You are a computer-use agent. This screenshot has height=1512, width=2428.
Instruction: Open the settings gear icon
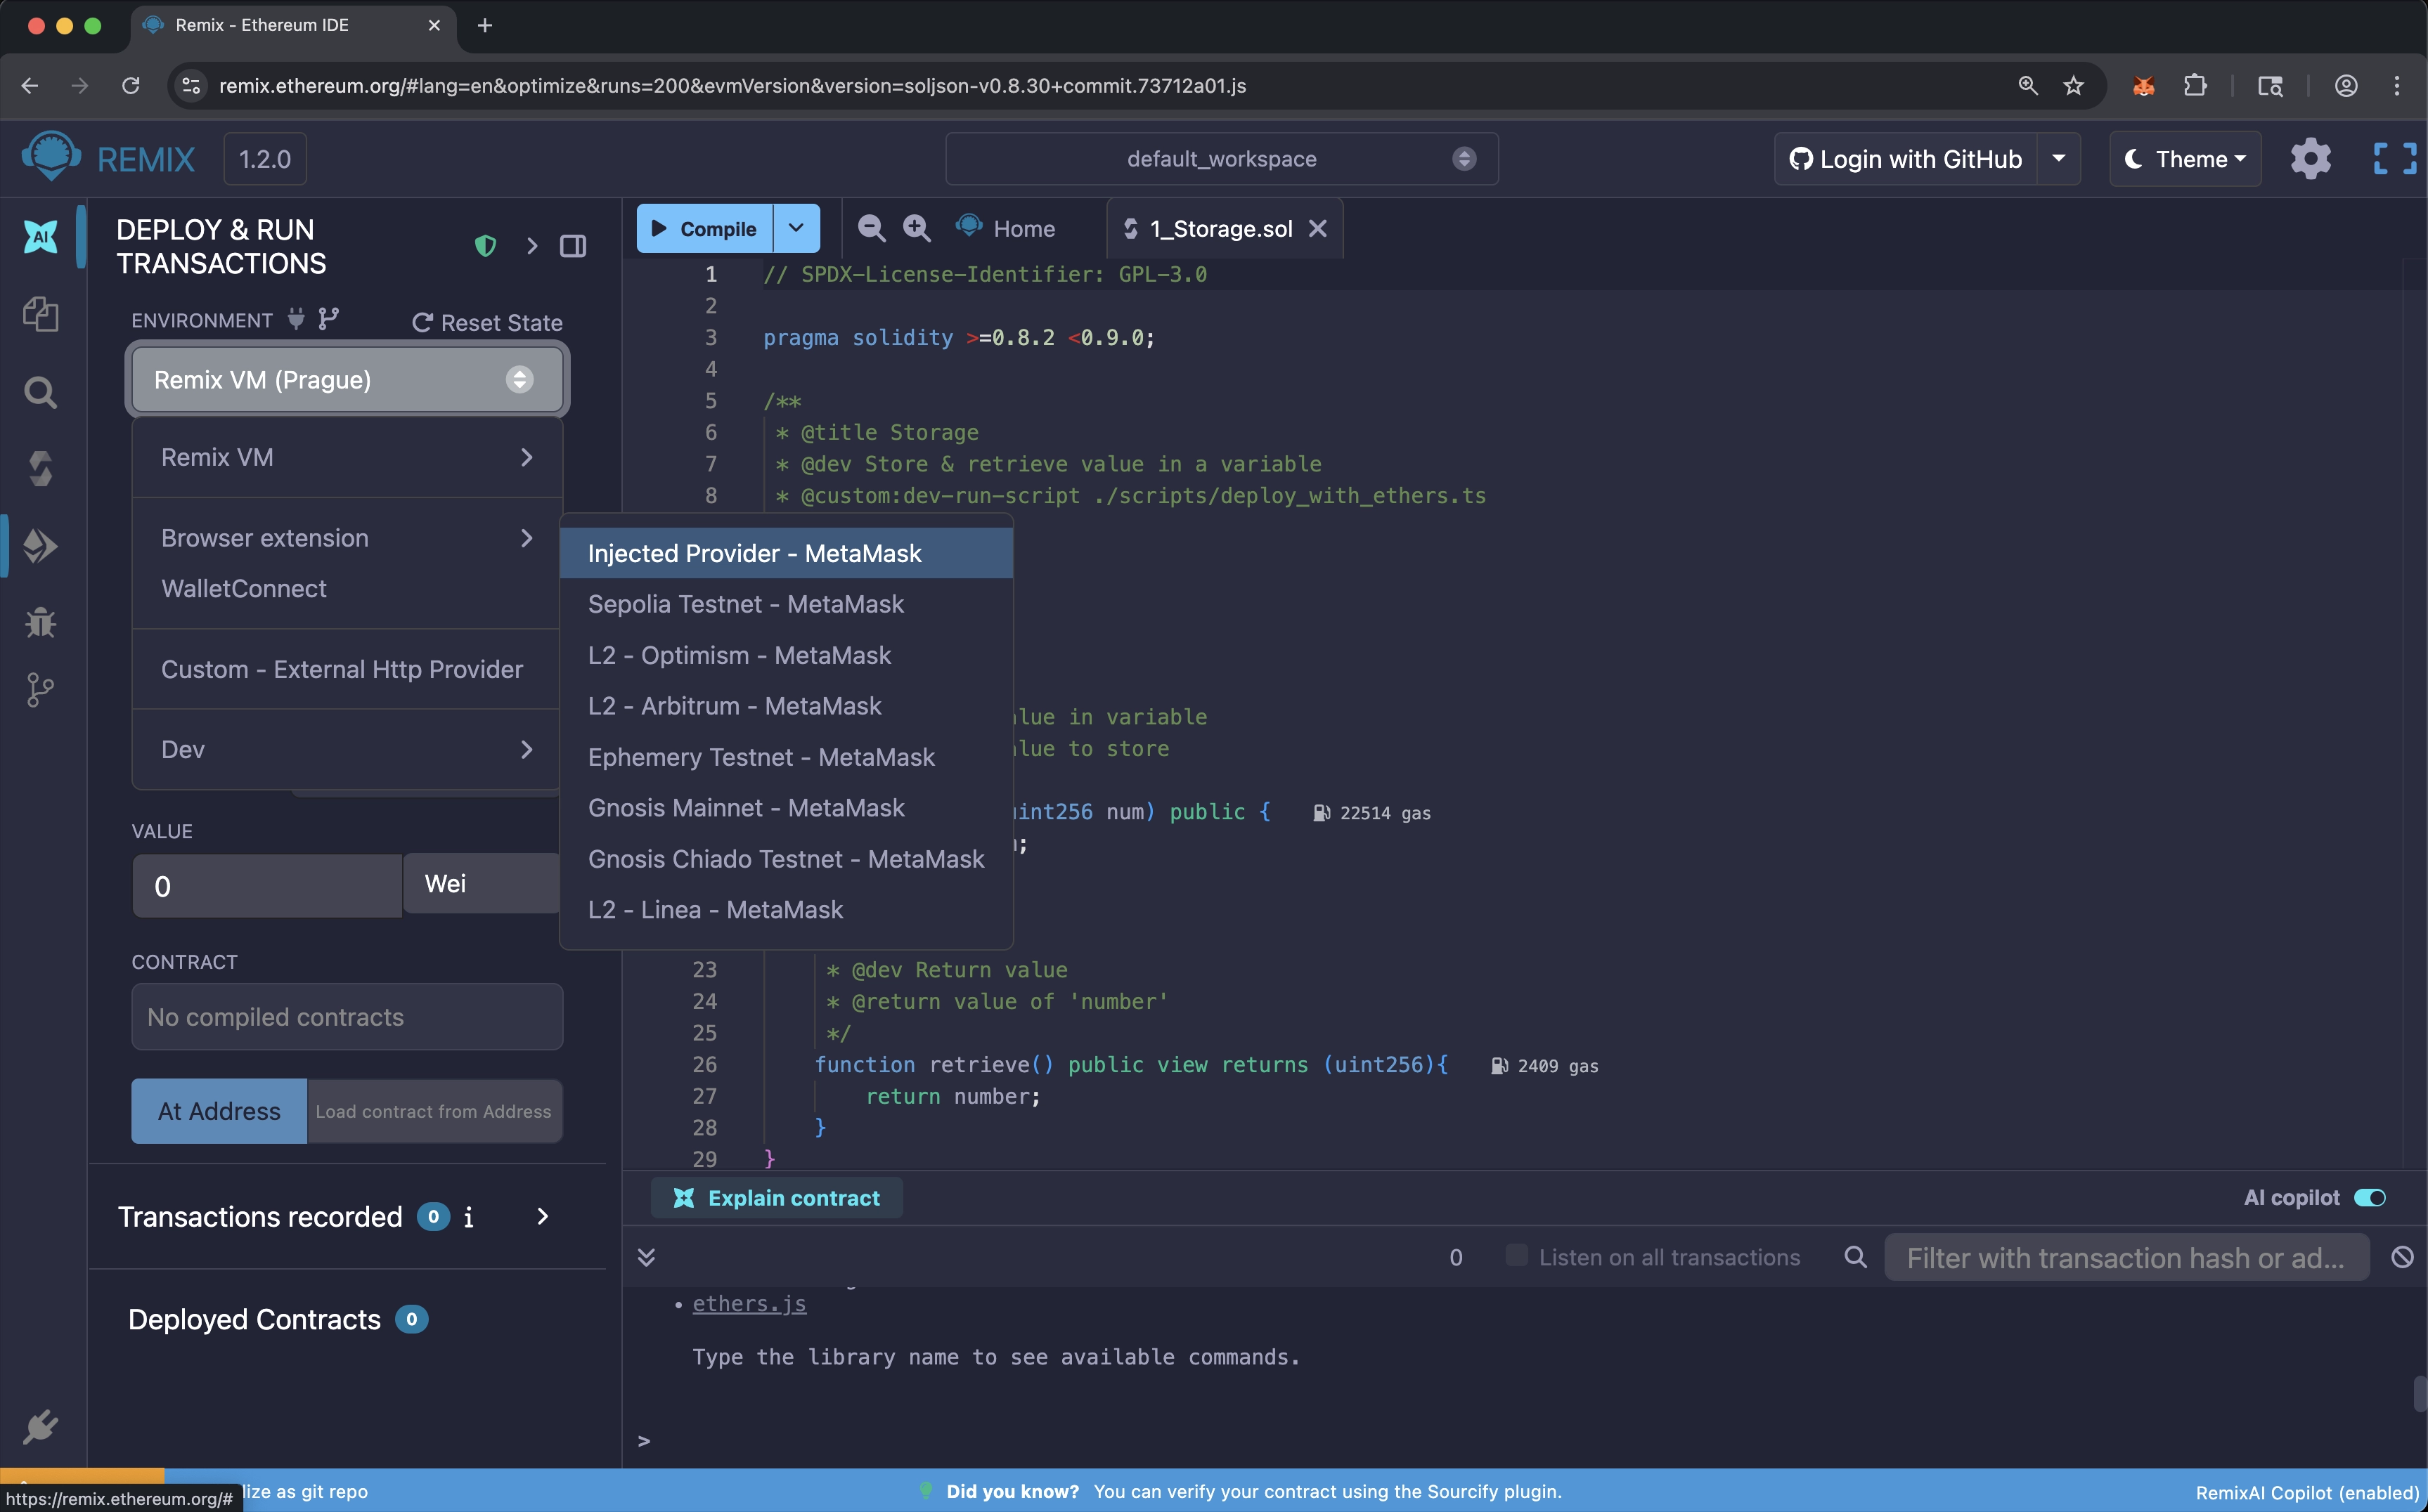(2309, 159)
